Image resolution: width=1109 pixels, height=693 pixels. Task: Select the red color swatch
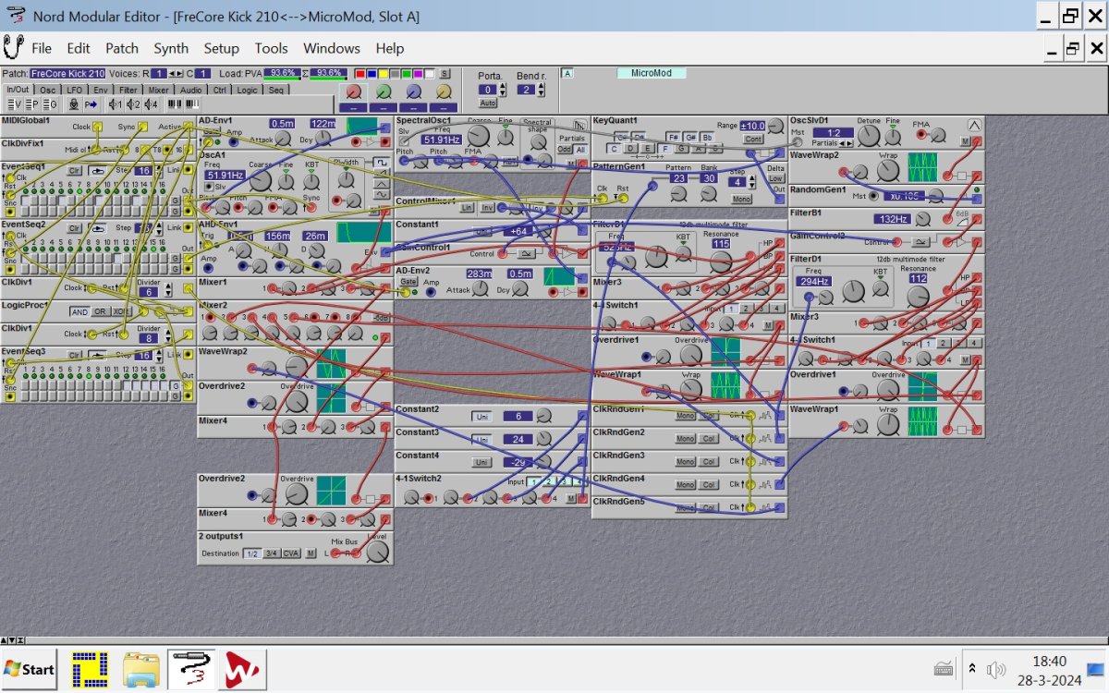[360, 74]
